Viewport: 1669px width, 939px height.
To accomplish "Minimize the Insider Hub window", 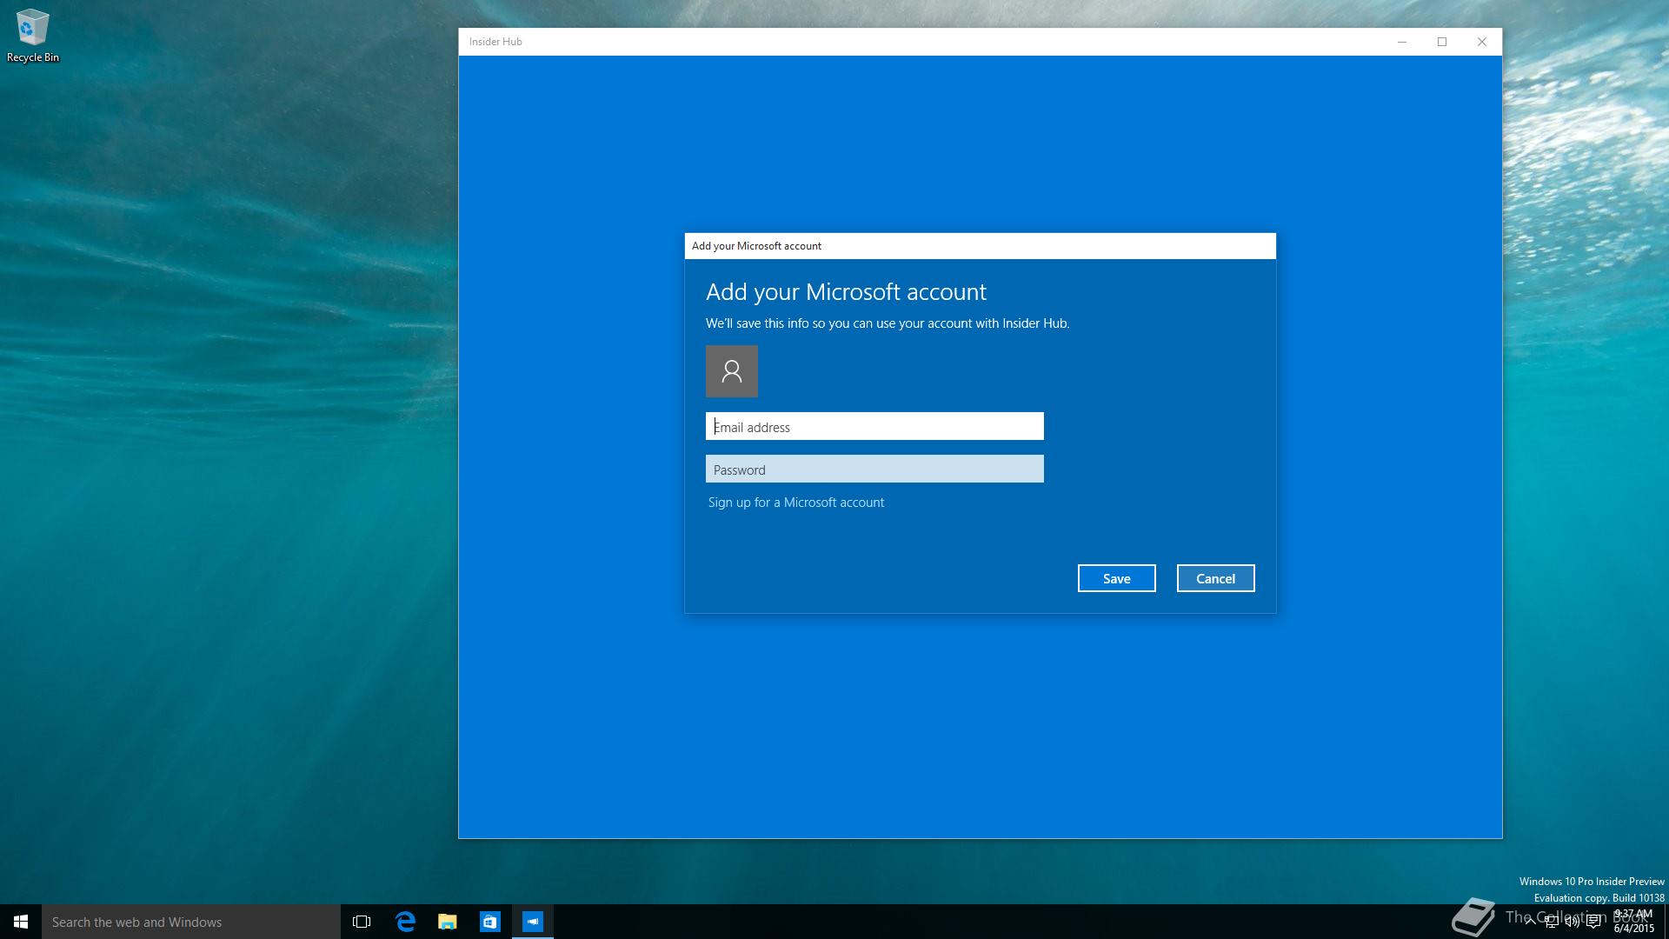I will pyautogui.click(x=1402, y=42).
